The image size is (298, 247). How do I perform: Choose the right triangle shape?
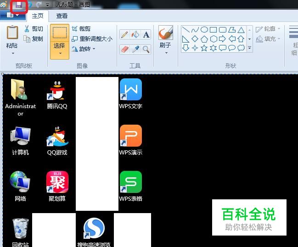tap(186, 39)
